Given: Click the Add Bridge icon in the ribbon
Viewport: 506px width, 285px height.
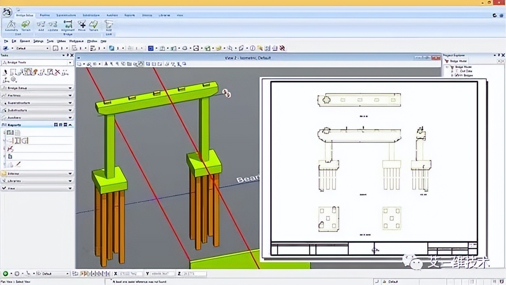Looking at the screenshot, I should point(41,26).
